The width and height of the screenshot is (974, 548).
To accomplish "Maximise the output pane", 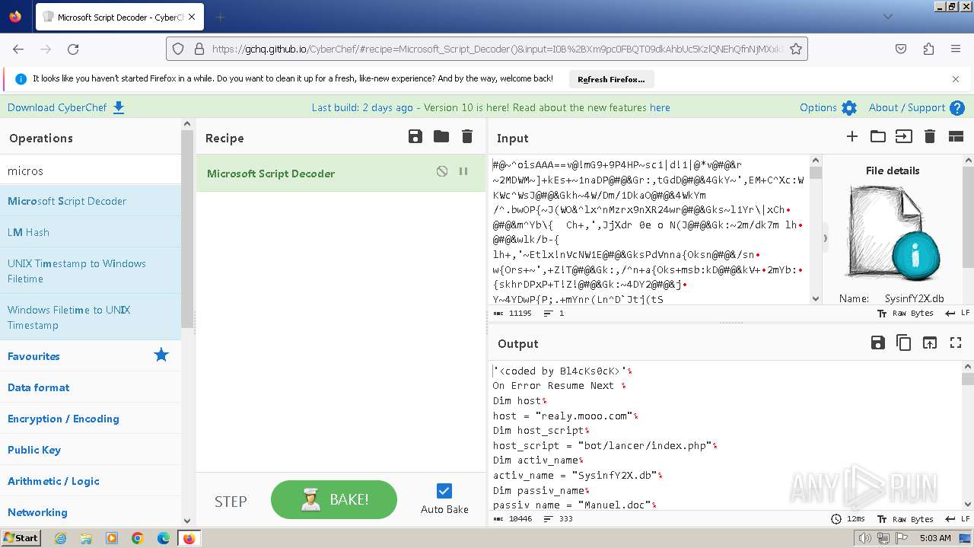I will pos(956,343).
